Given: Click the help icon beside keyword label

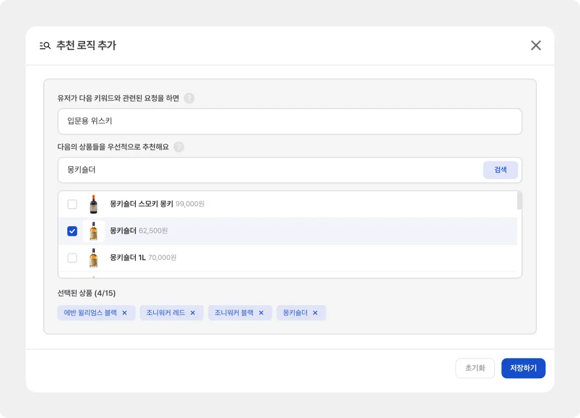Looking at the screenshot, I should click(189, 98).
